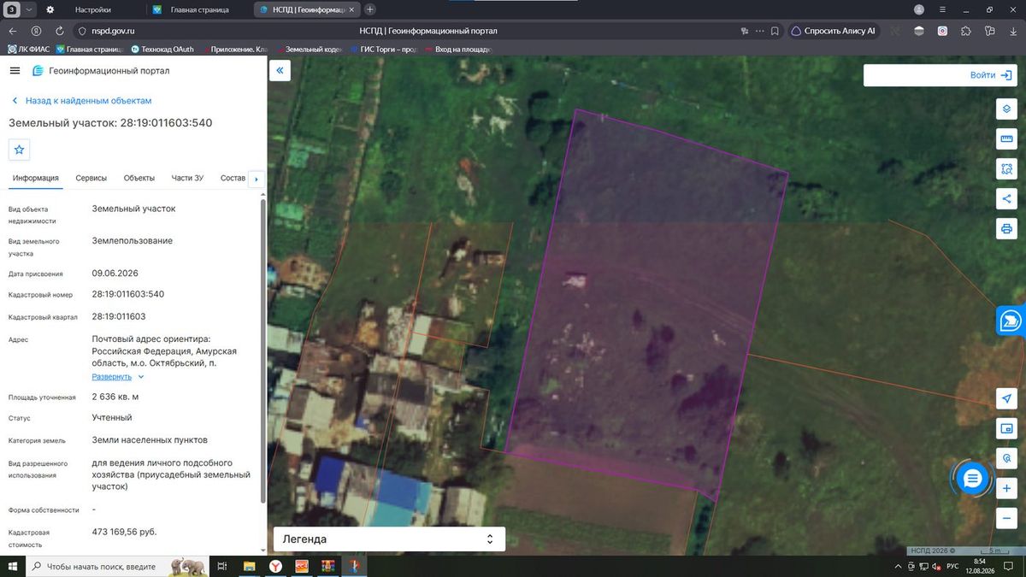
Task: Print the map using printer icon
Action: click(1006, 229)
